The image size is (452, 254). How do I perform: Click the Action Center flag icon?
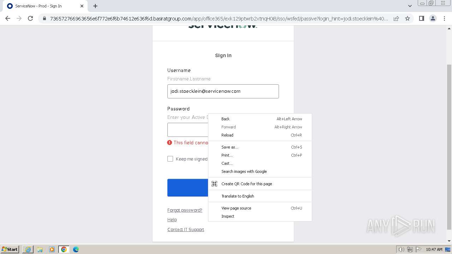pyautogui.click(x=418, y=249)
